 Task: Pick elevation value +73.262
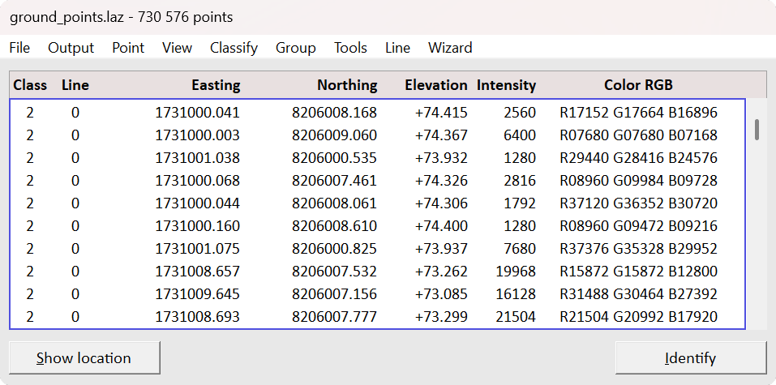[441, 272]
